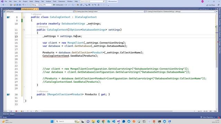The height and width of the screenshot is (124, 221).
Task: Open Google Chrome from the taskbar
Action: 103,121
